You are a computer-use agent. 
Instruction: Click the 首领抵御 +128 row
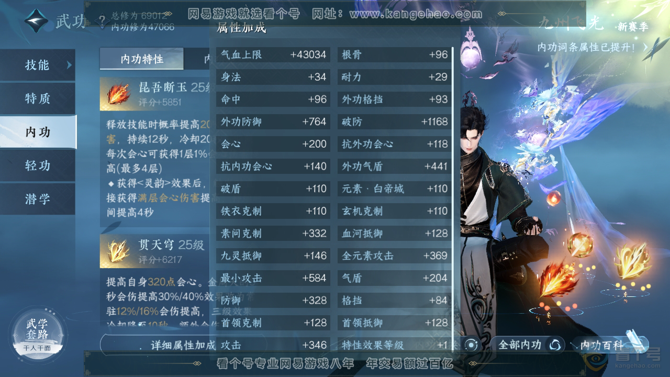coord(395,323)
